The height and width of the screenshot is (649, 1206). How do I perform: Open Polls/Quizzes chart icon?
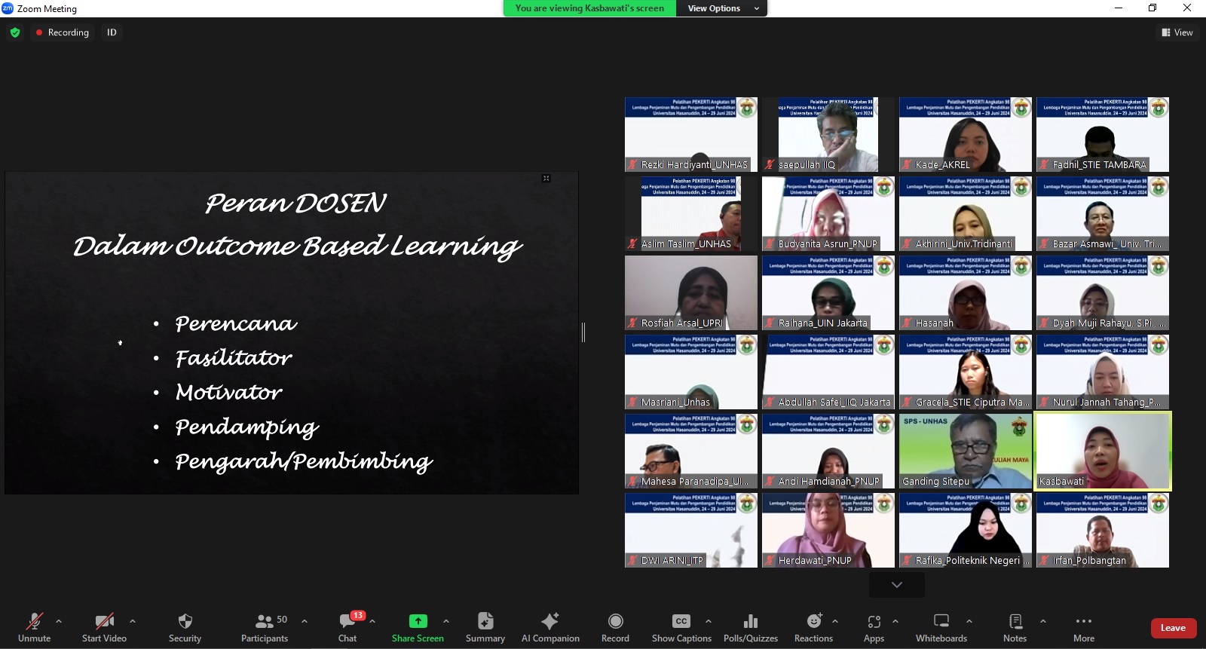click(751, 621)
